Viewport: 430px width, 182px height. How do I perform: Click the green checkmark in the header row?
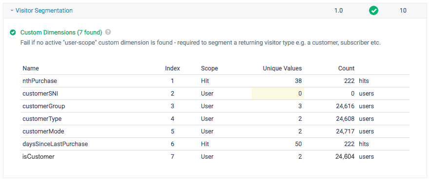click(373, 11)
